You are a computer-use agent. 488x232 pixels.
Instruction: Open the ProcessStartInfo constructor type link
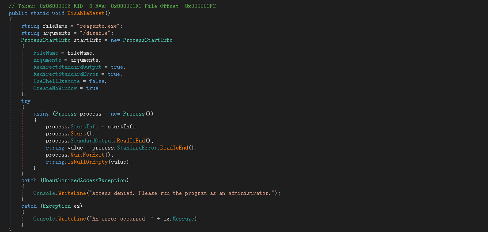click(148, 40)
